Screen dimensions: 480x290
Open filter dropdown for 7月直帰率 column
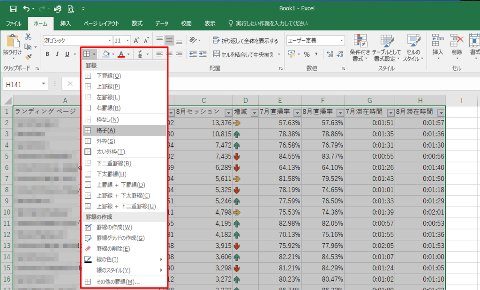tap(297, 113)
